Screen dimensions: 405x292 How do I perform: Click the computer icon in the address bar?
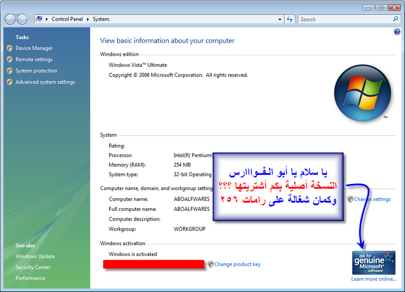(x=39, y=19)
